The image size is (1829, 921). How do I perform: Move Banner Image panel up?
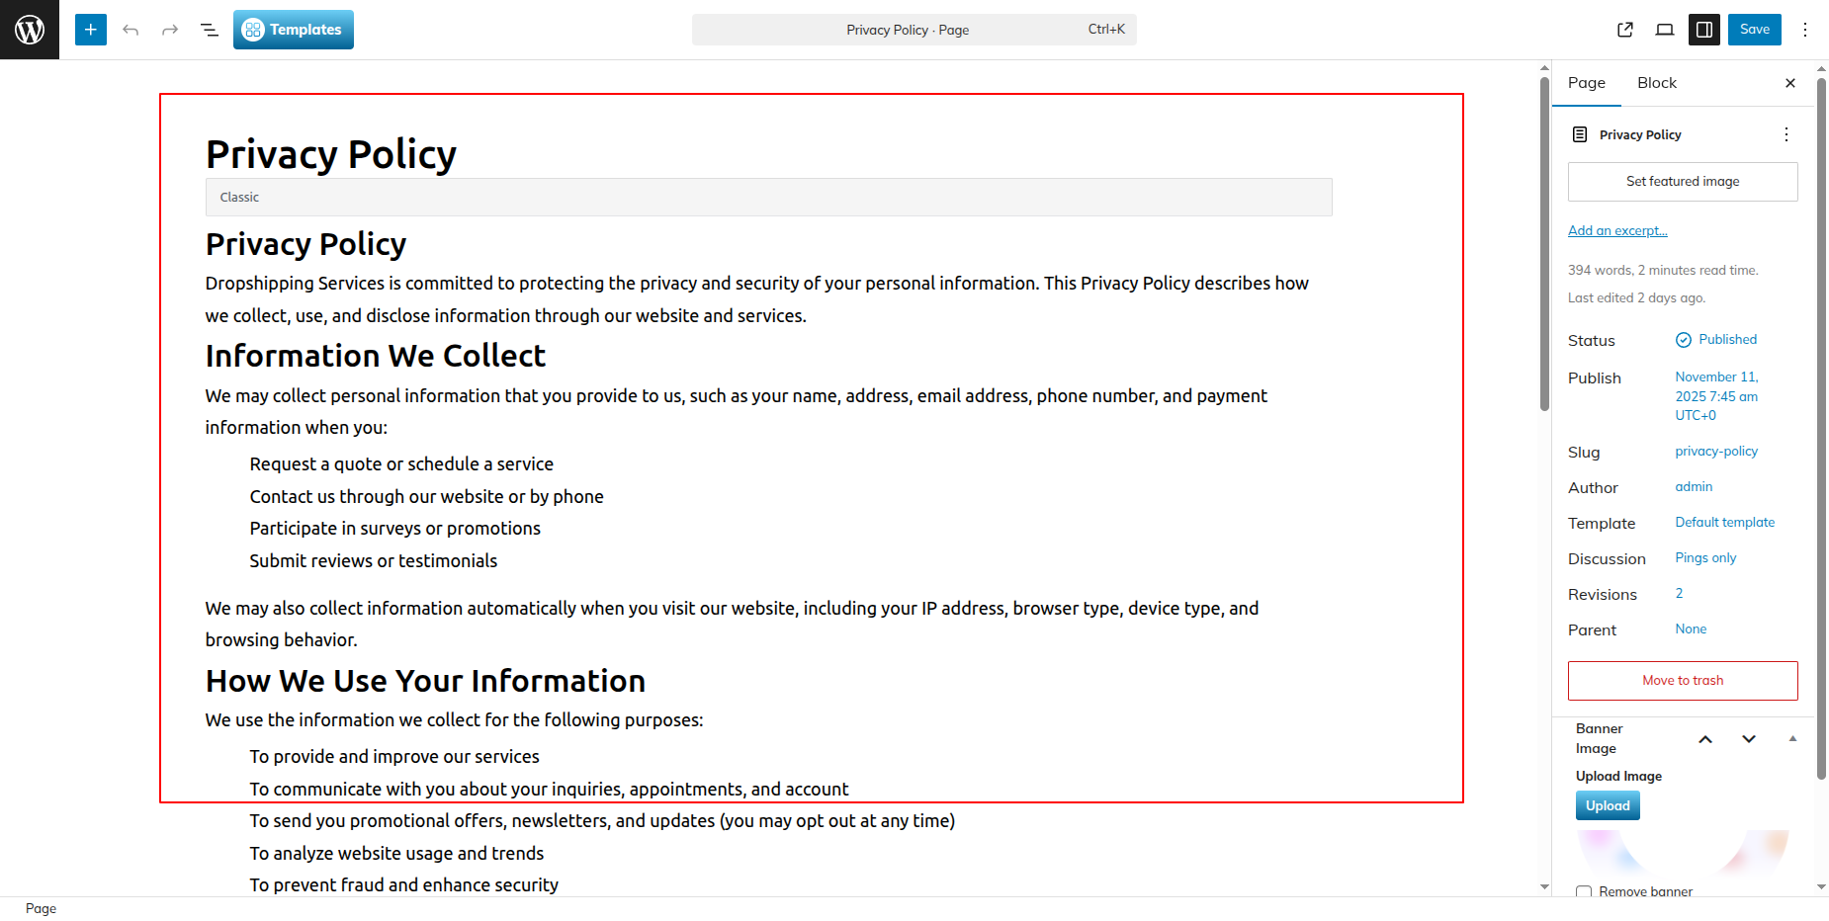click(1705, 739)
